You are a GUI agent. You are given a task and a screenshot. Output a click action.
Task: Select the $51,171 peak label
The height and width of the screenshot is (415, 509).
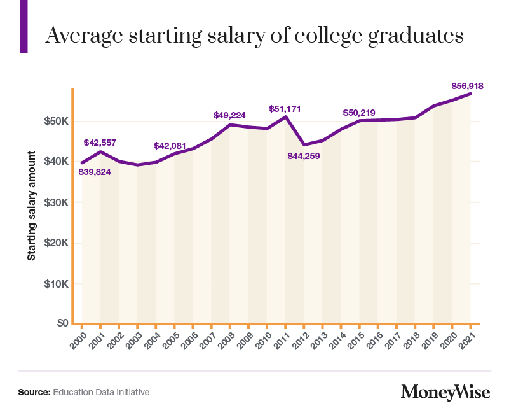point(285,109)
